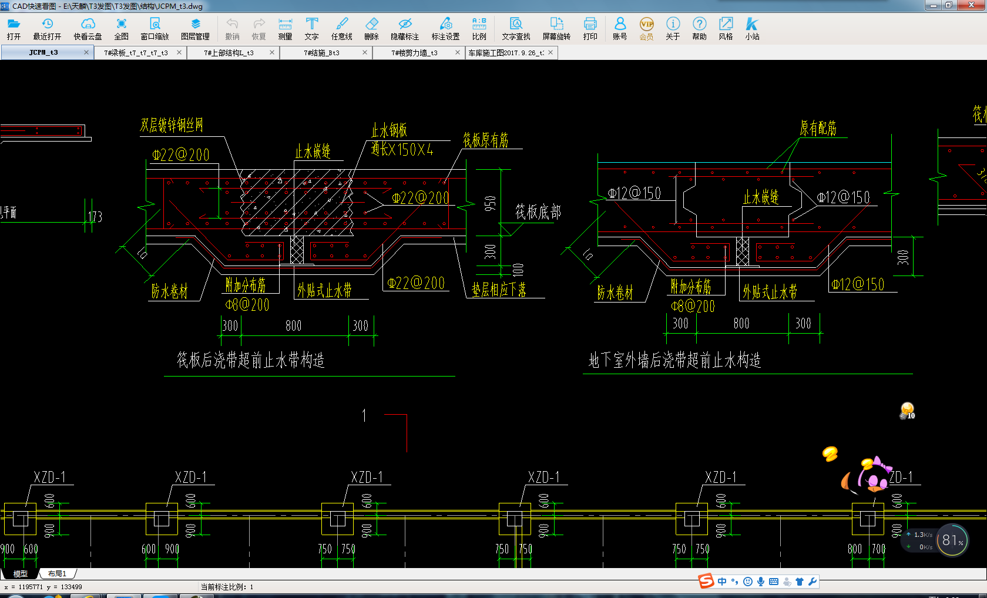Screen dimensions: 987x598
Task: Open the 文字查找 text search tool
Action: coord(516,28)
